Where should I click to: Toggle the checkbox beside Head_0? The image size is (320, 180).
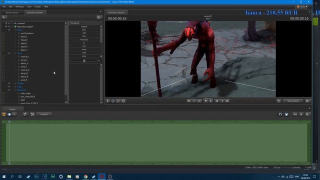[x=3, y=40]
